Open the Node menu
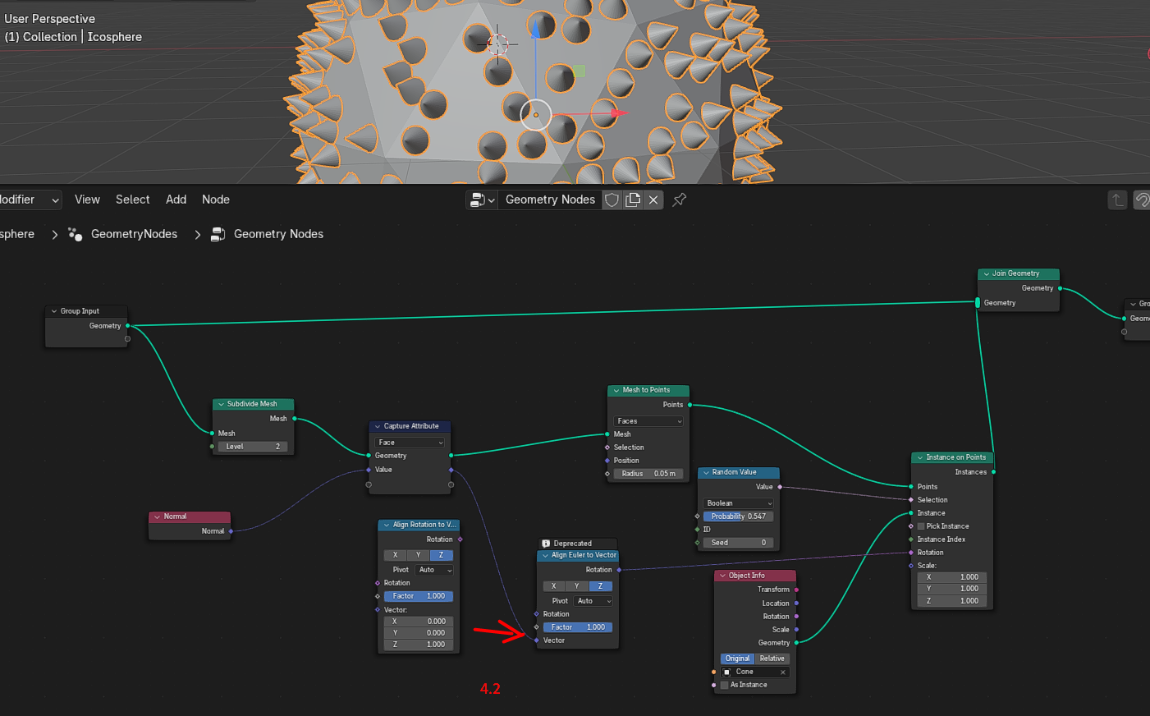1150x716 pixels. (216, 200)
